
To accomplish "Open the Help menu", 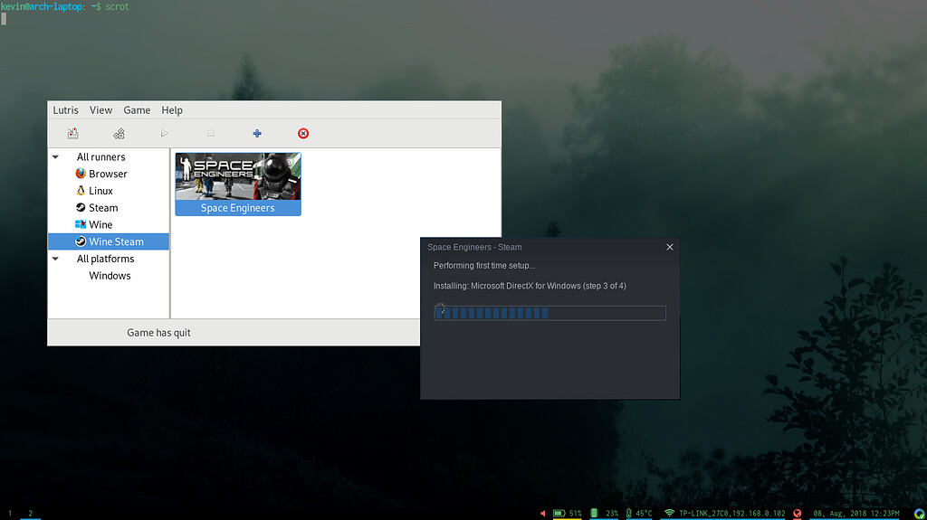I will coord(172,110).
